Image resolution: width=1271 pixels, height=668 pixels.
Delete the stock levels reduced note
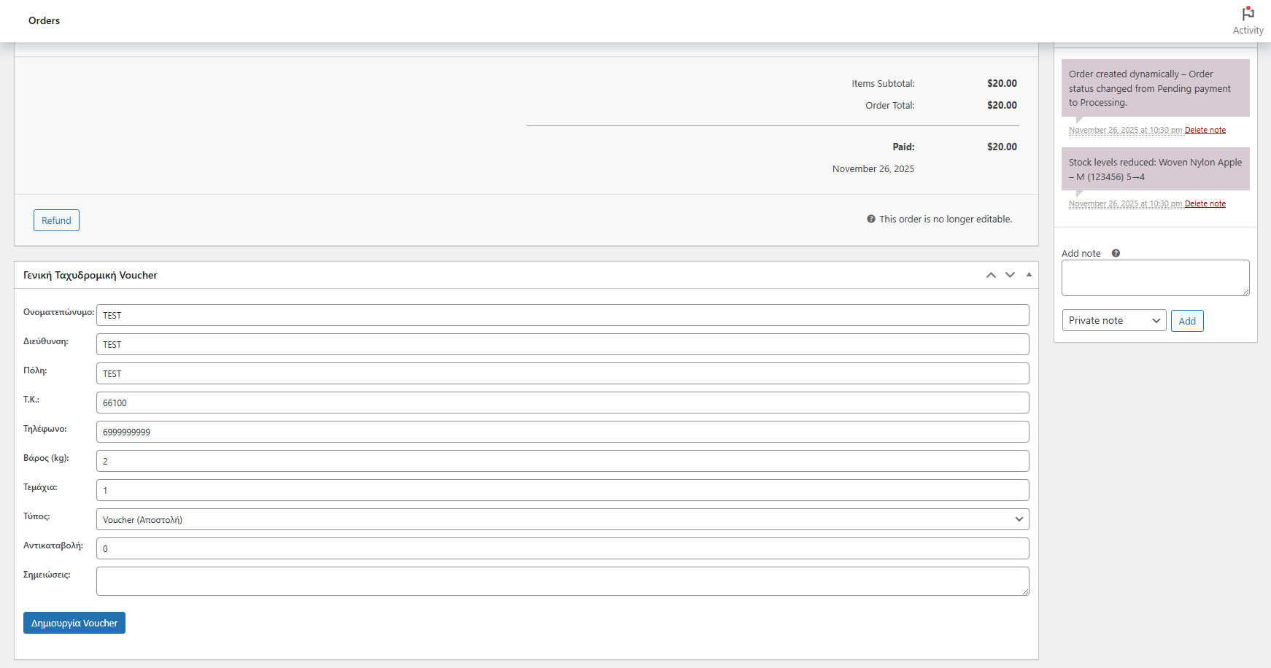[1205, 203]
